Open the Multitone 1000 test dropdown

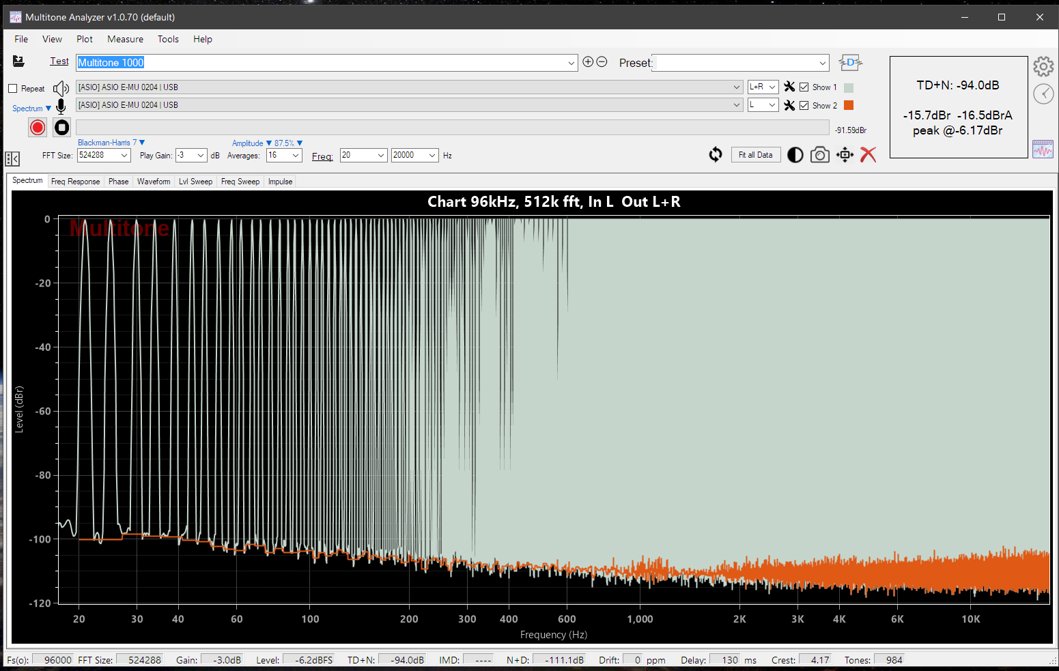571,63
